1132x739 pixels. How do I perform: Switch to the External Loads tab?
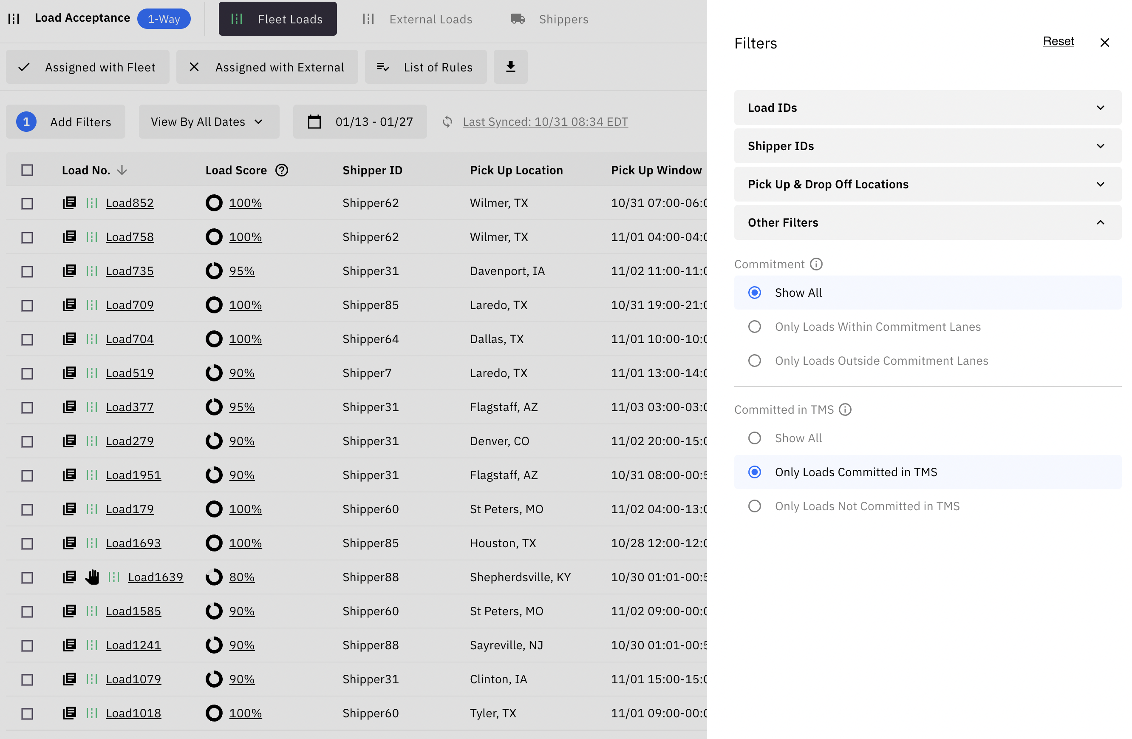click(430, 19)
